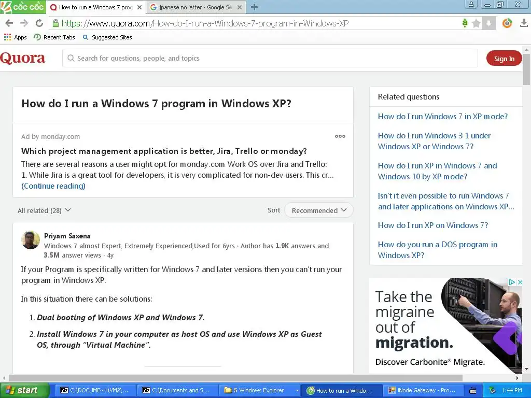This screenshot has height=398, width=531.
Task: Click the horizontal scrollbar thumb at bottom
Action: click(236, 378)
